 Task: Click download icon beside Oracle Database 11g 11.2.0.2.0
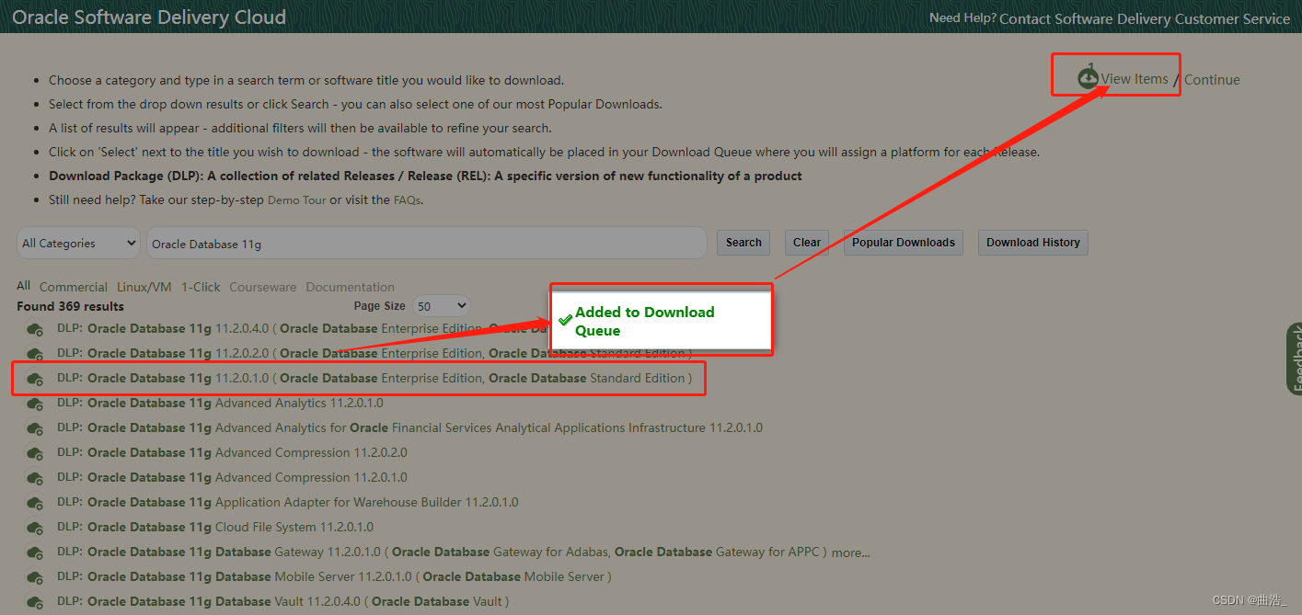(x=36, y=354)
